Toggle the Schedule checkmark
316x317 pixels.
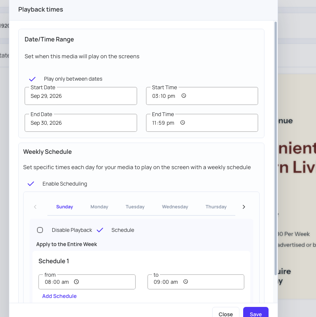(100, 230)
